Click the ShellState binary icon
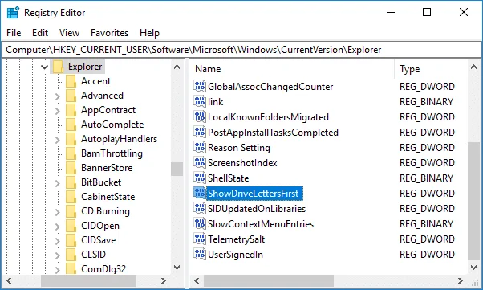This screenshot has height=290, width=483. pos(200,178)
